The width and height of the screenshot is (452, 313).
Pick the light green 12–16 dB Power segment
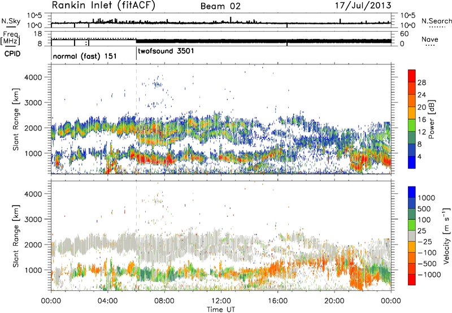point(412,125)
